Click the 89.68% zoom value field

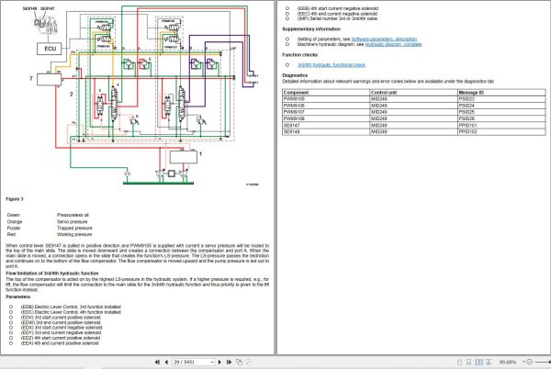pos(508,362)
